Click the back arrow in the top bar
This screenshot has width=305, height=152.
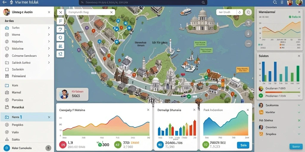click(4, 2)
